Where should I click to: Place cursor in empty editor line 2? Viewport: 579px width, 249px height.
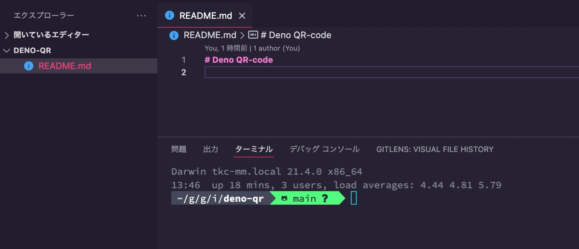[x=392, y=72]
